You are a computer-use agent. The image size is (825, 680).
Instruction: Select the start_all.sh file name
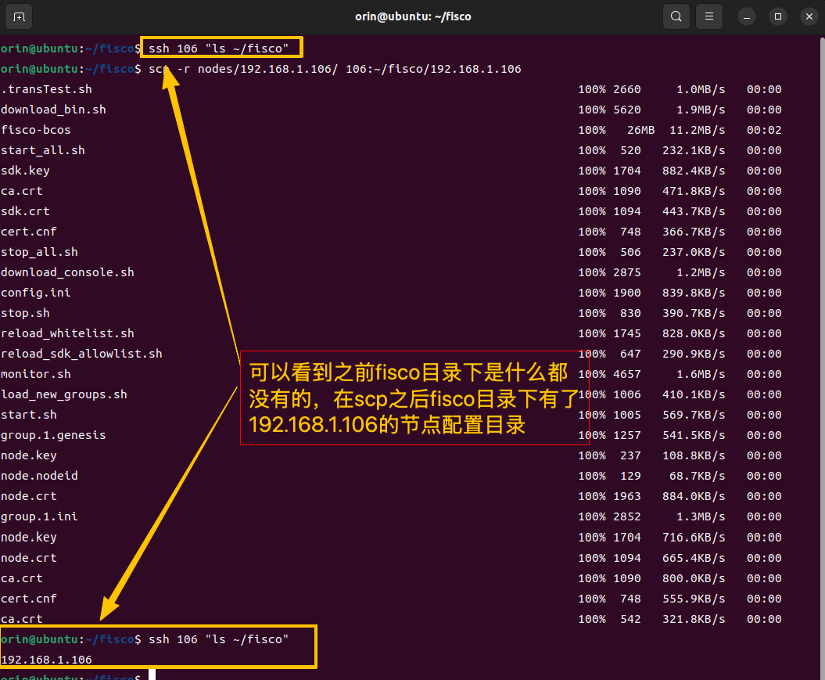42,150
